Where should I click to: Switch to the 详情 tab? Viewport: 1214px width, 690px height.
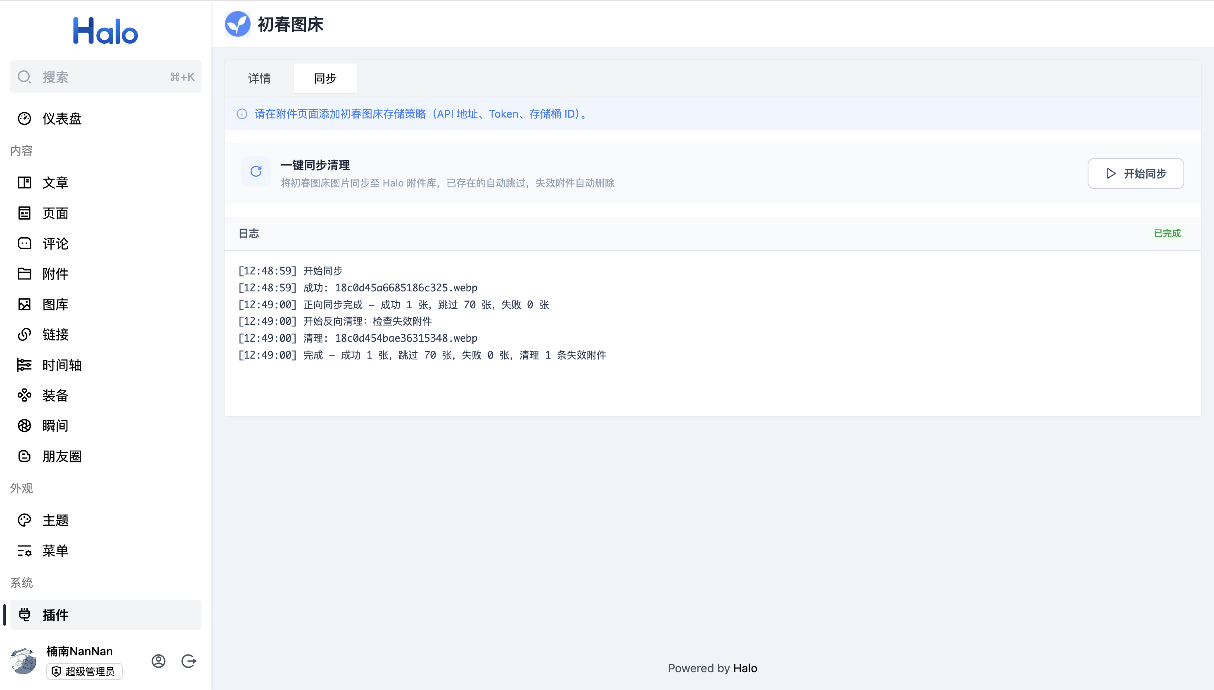(x=259, y=78)
